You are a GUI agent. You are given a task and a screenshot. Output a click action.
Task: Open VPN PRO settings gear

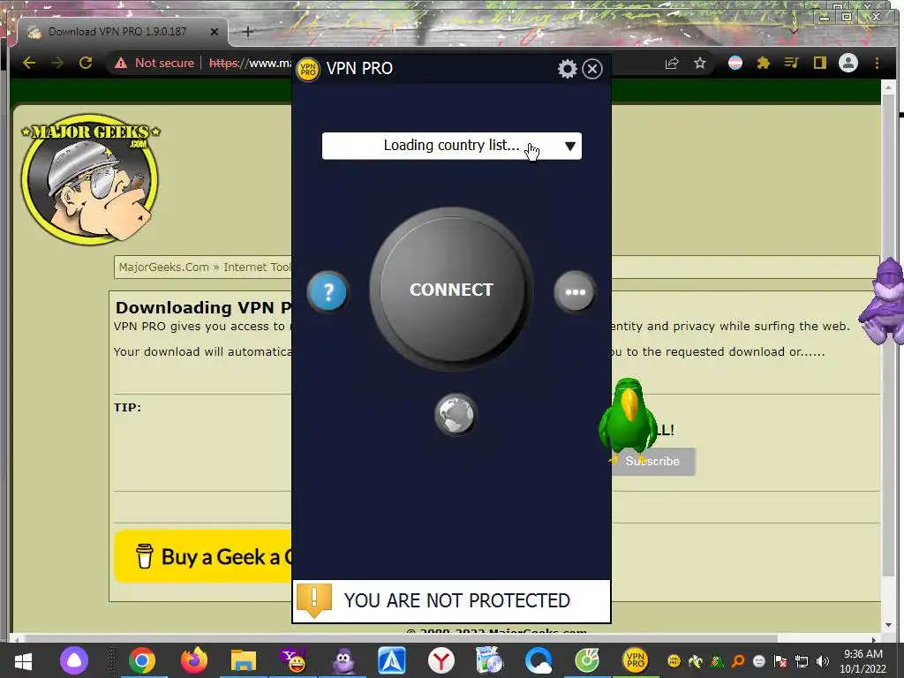coord(568,69)
